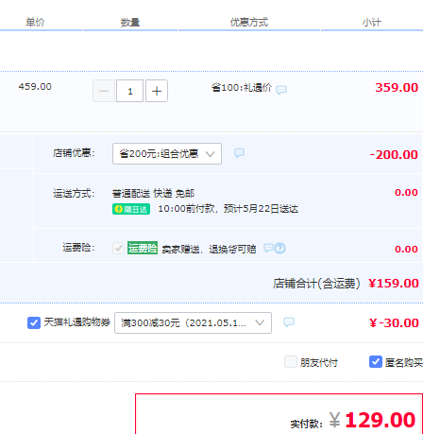
Task: Increase quantity with the plus button
Action: coord(157,91)
